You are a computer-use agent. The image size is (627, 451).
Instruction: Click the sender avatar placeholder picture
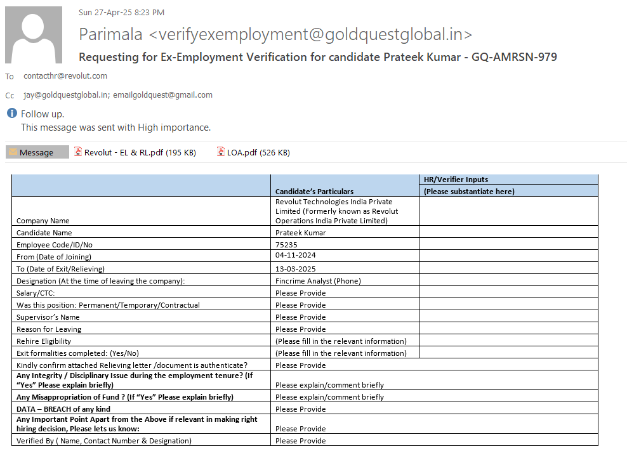[34, 35]
